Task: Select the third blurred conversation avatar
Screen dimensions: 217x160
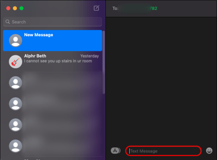Action: 16,125
